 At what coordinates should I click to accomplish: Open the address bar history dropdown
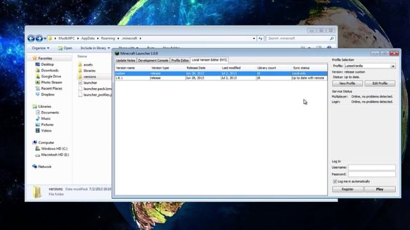[x=254, y=38]
